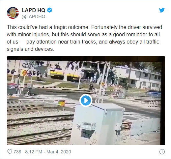The width and height of the screenshot is (171, 159).
Task: Like the tweet with heart icon
Action: (10, 152)
